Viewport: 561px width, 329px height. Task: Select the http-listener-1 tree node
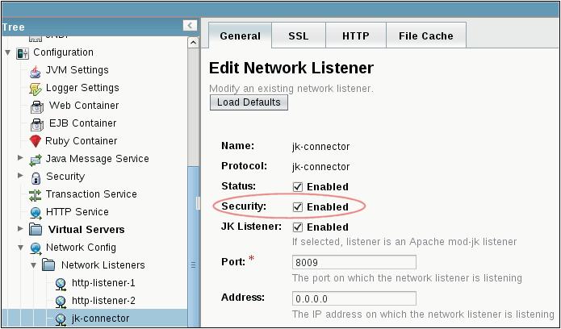(103, 283)
